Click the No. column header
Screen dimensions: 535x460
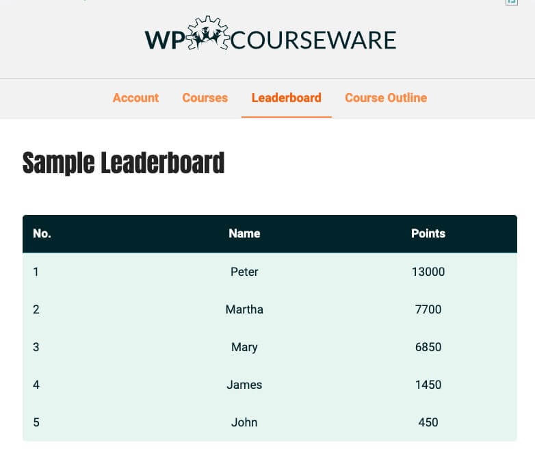[42, 233]
